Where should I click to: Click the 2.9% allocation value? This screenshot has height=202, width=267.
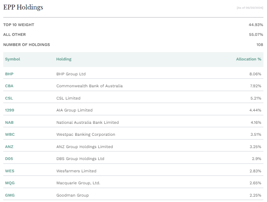tap(257, 159)
